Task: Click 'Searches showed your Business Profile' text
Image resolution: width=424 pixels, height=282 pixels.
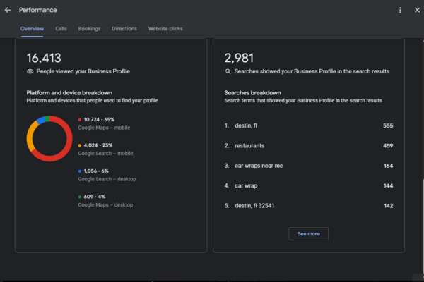Action: click(x=312, y=71)
